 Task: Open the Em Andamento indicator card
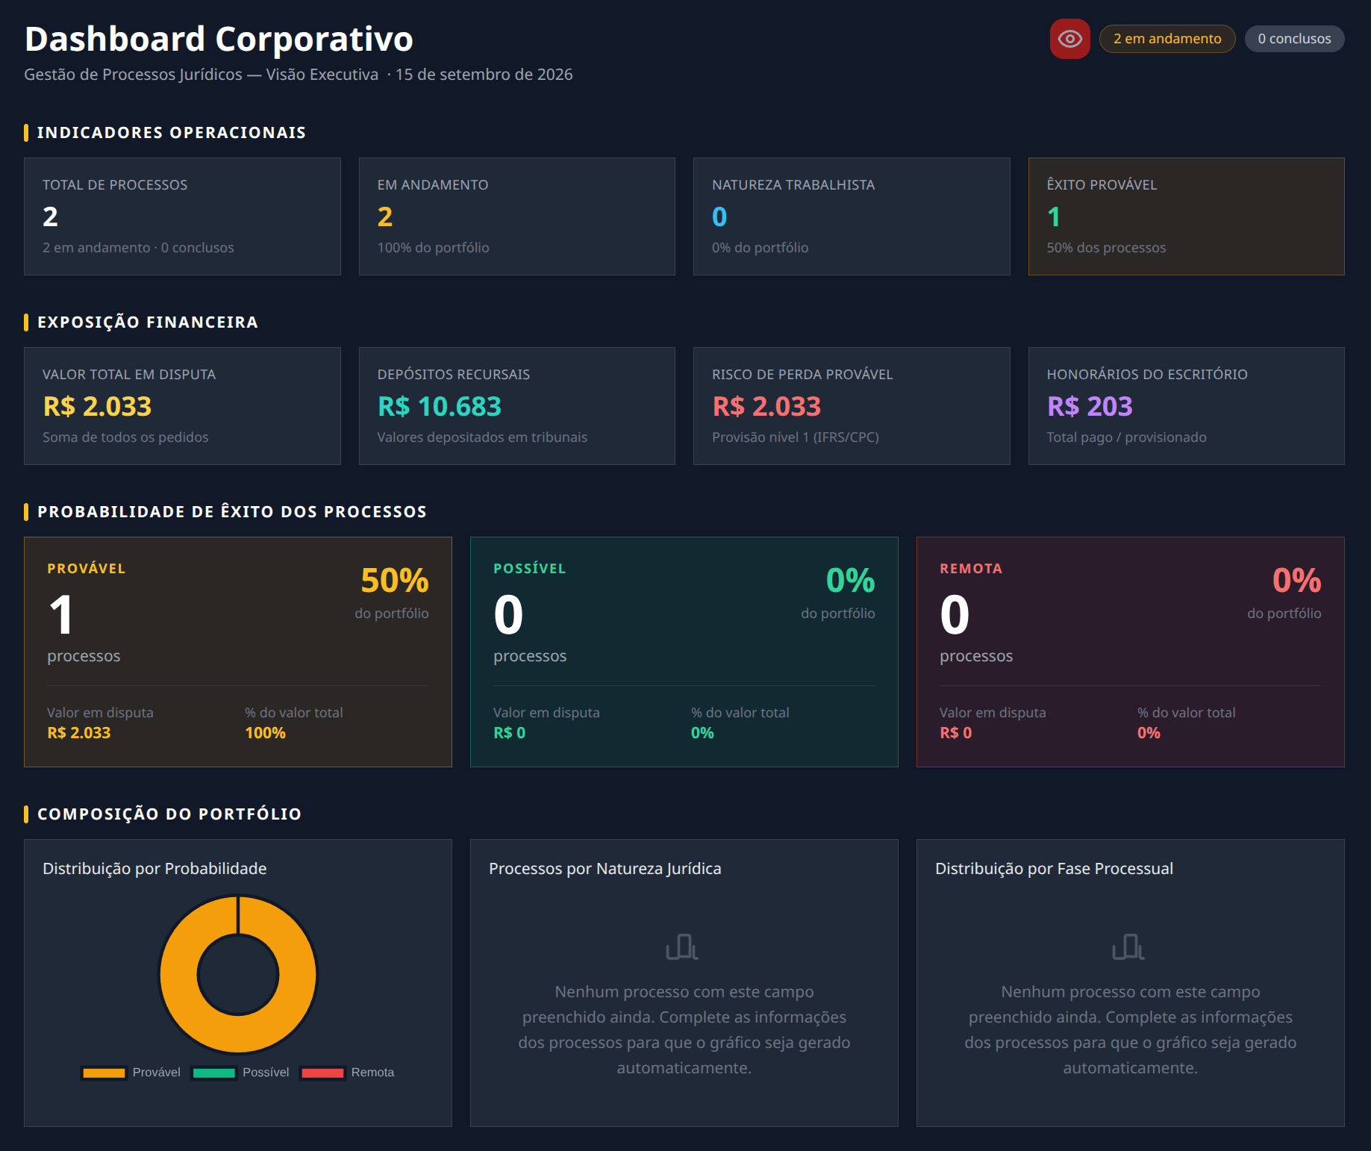[517, 216]
